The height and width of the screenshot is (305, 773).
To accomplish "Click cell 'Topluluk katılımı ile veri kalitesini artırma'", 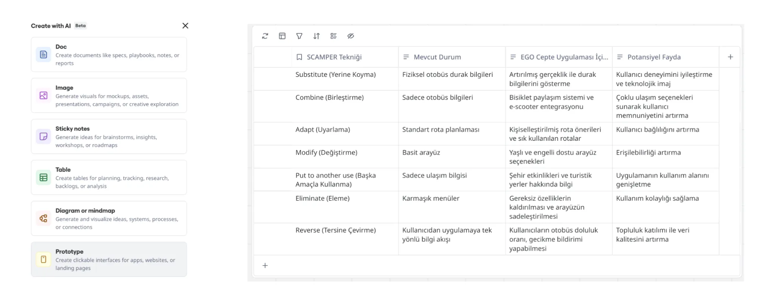I will tap(666, 239).
